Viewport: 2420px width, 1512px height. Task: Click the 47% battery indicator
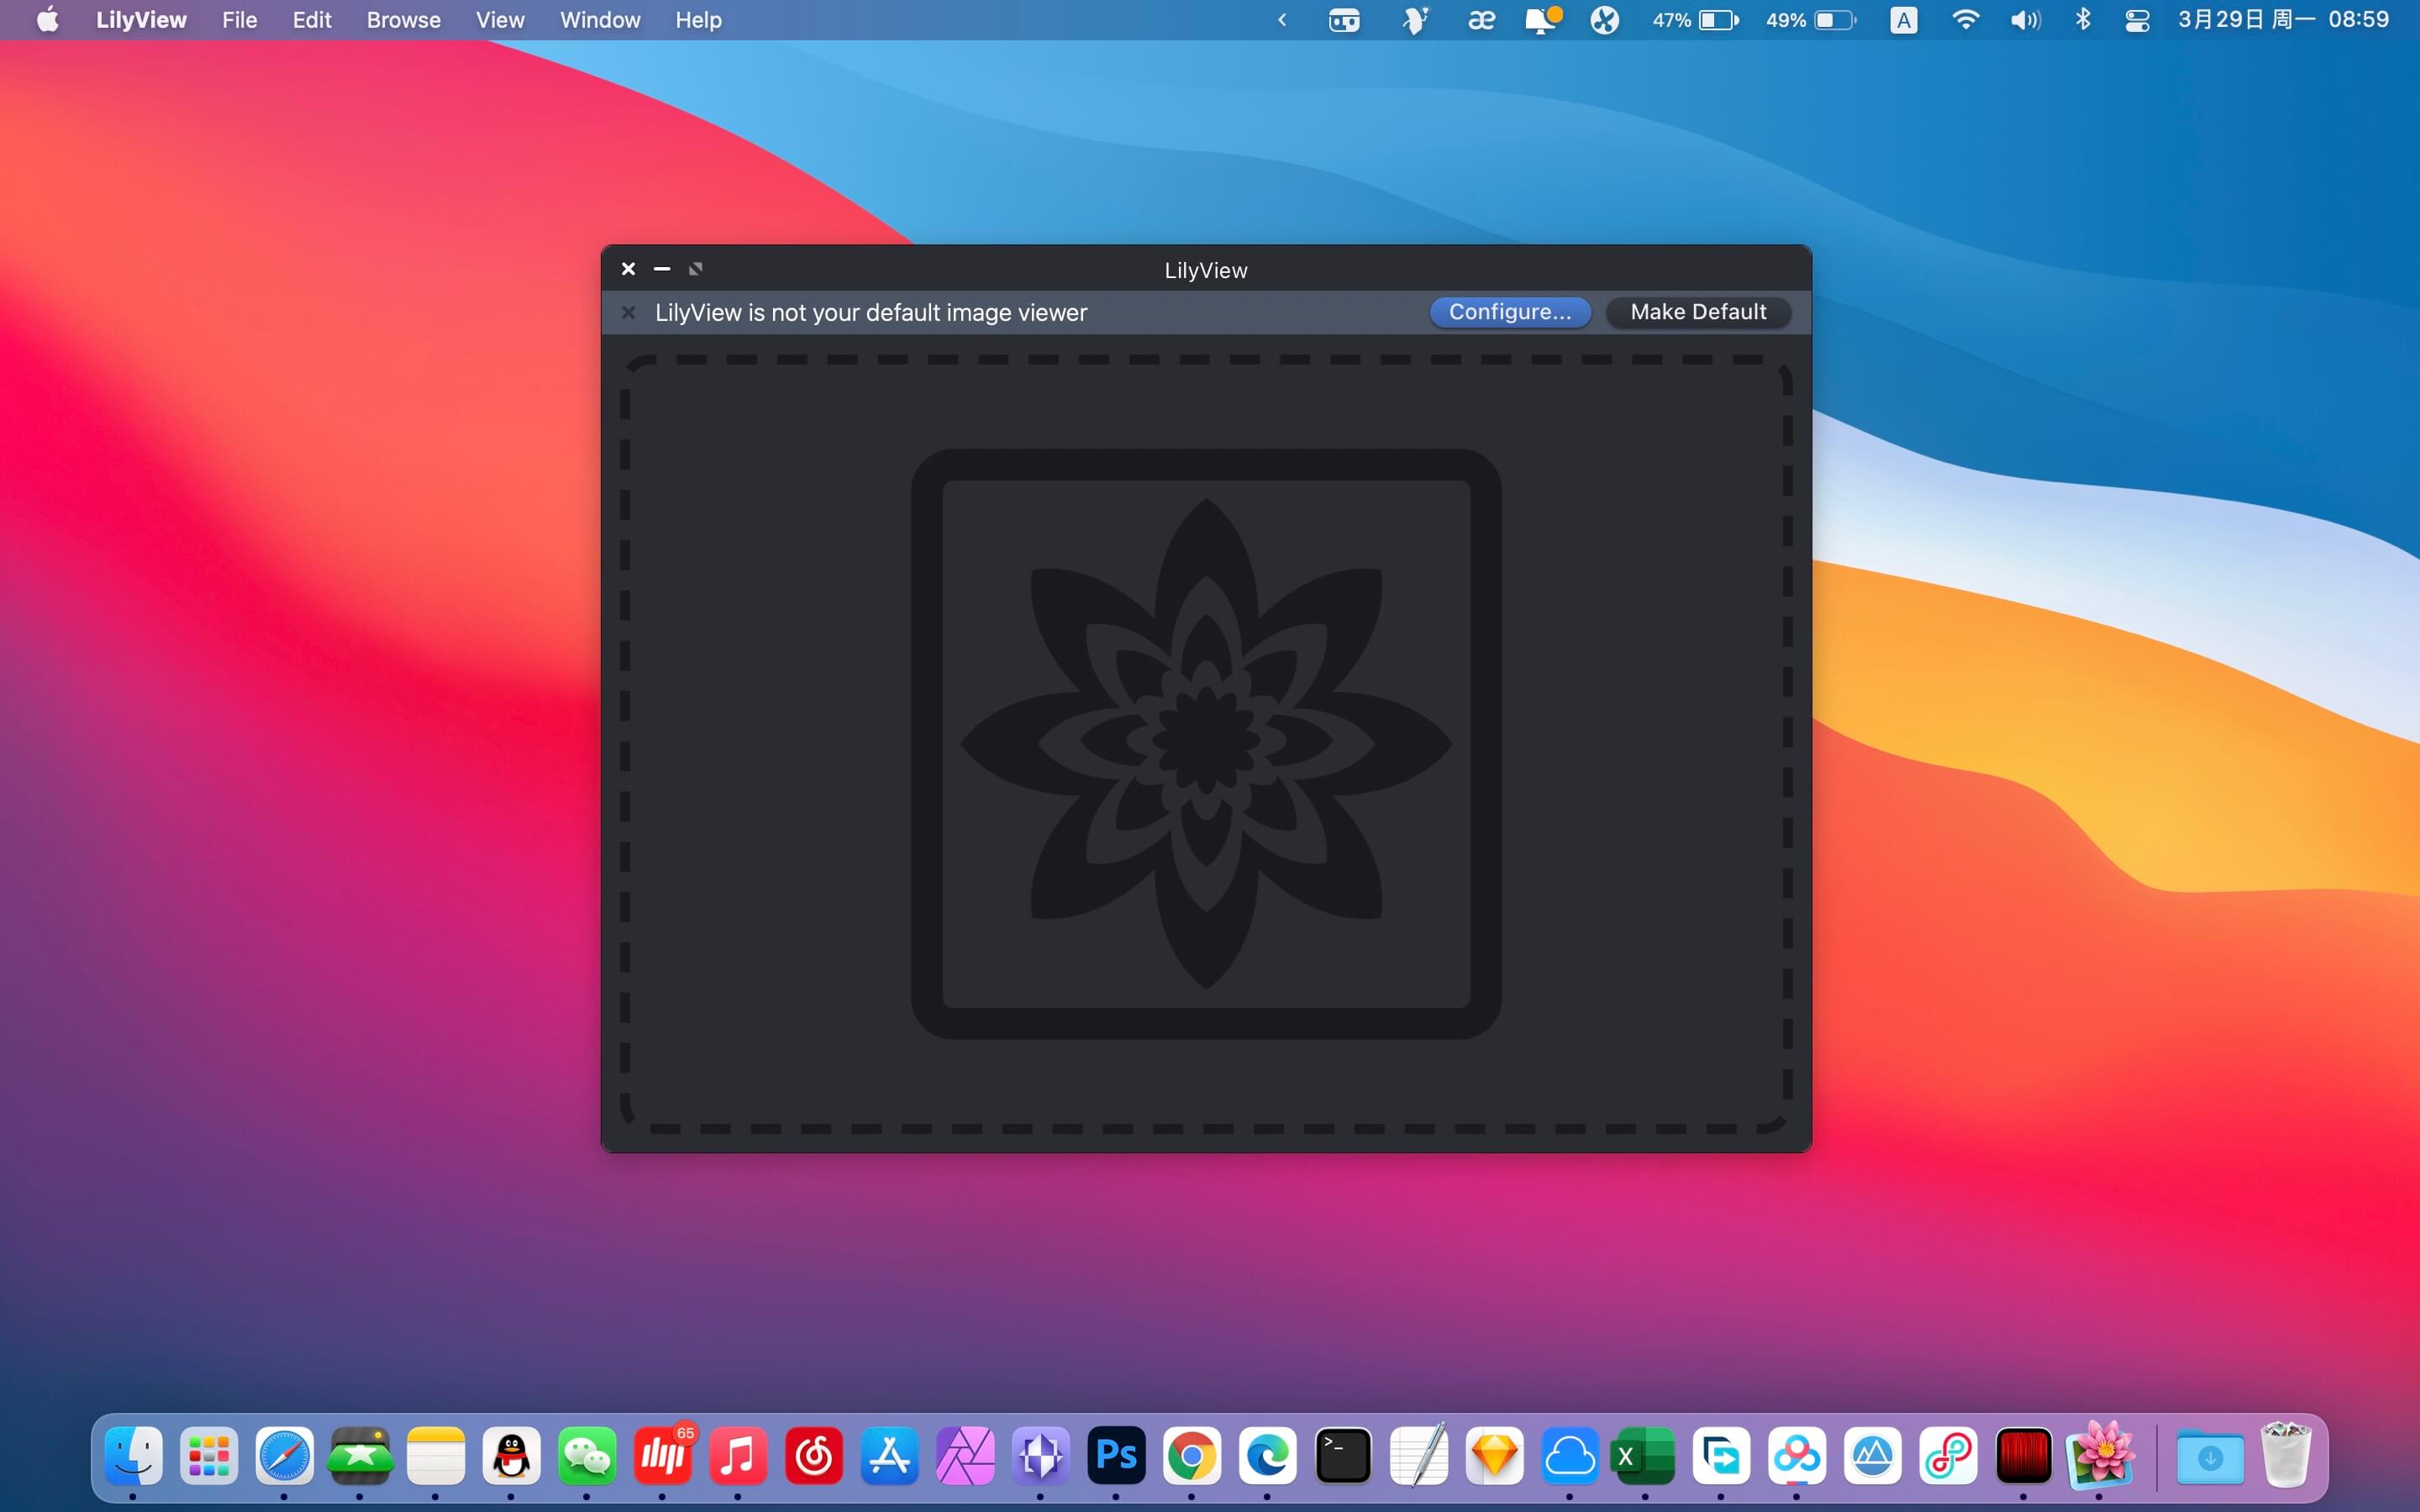click(x=1696, y=20)
